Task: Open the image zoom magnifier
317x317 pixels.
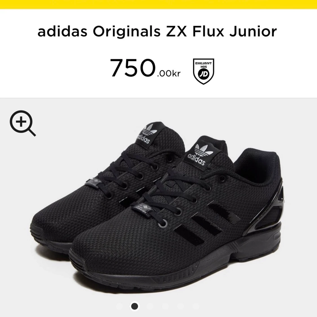Action: (23, 123)
